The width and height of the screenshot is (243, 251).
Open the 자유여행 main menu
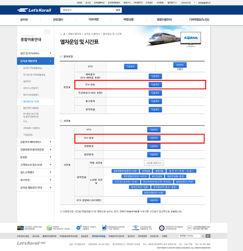pyautogui.click(x=93, y=19)
